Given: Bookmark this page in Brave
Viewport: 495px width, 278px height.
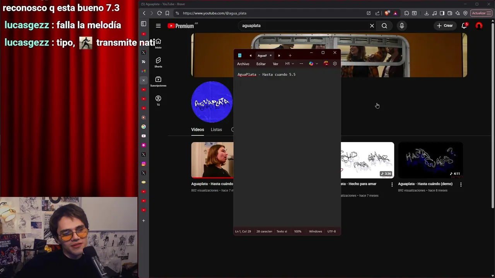Looking at the screenshot, I should coord(167,13).
